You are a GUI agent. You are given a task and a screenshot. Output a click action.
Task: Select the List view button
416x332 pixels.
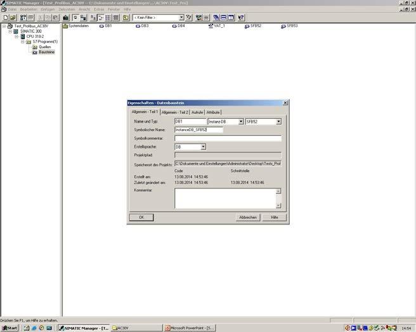click(x=108, y=18)
